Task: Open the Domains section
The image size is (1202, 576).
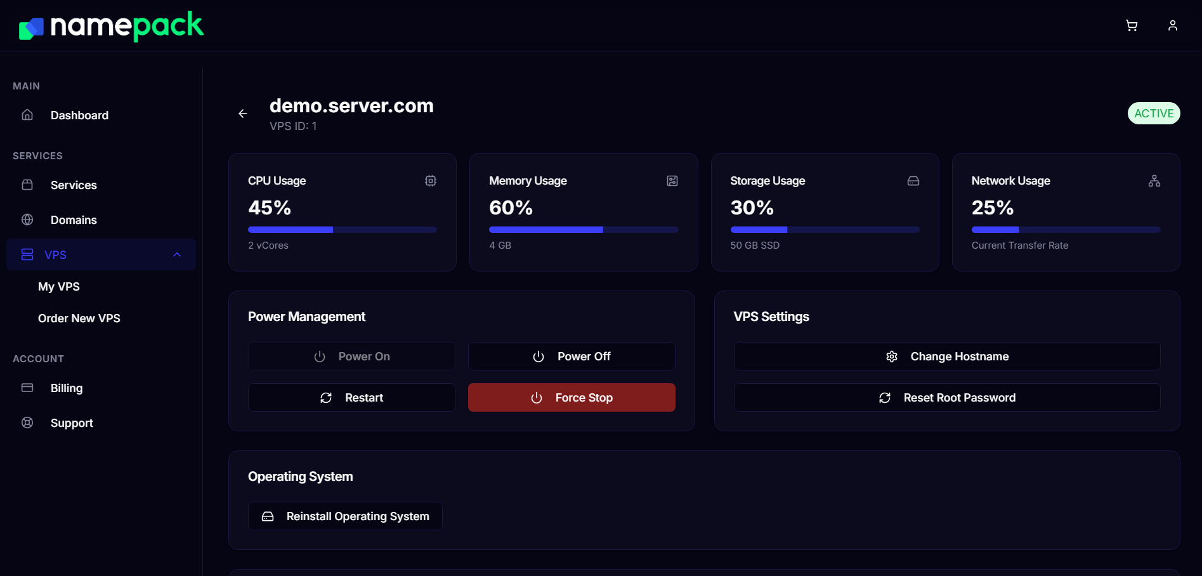Action: (x=73, y=219)
